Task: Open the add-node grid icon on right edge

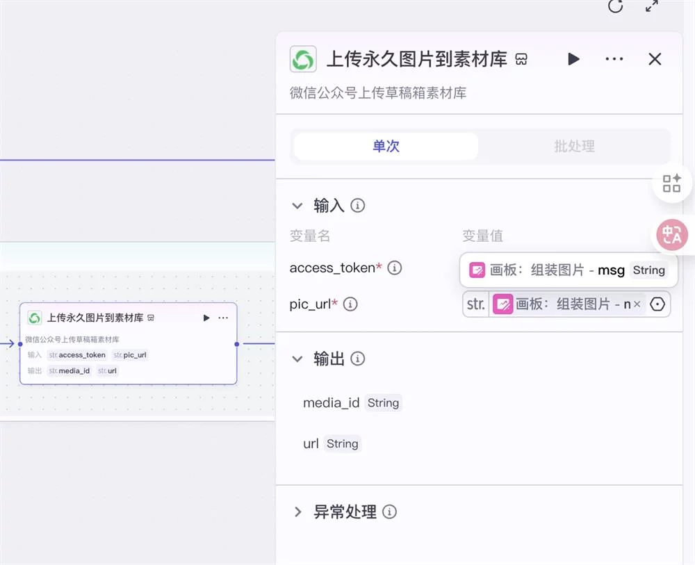Action: coord(671,183)
